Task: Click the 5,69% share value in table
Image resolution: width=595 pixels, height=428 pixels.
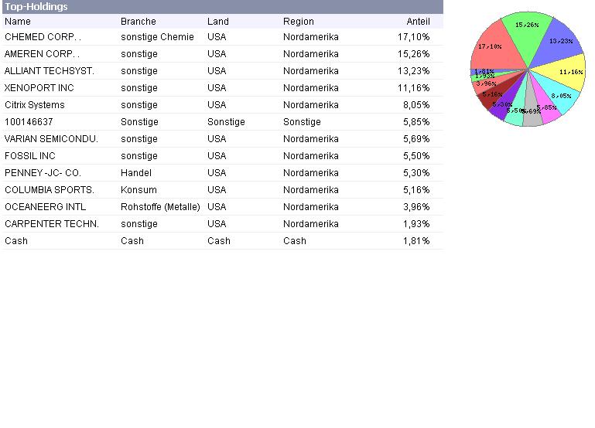Action: coord(416,139)
